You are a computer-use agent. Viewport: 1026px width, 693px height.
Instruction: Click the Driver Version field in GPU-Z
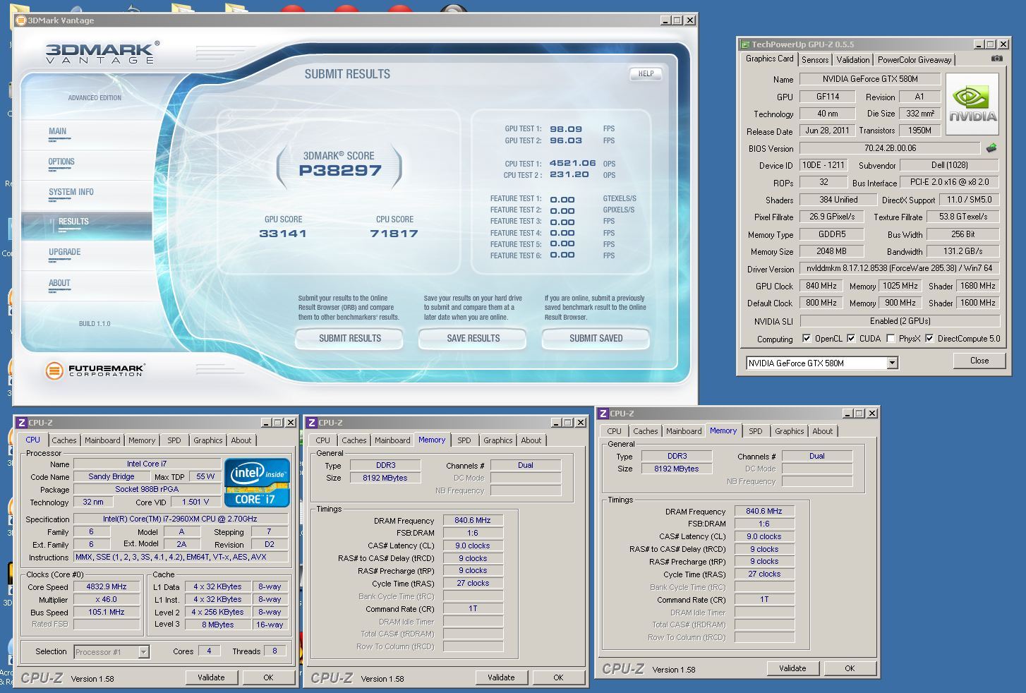pyautogui.click(x=899, y=268)
